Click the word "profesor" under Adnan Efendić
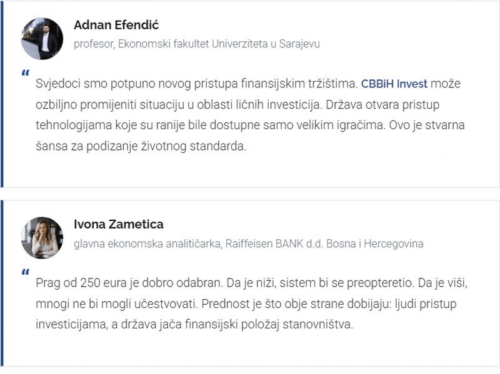Viewport: 500px width, 374px height. tap(94, 44)
